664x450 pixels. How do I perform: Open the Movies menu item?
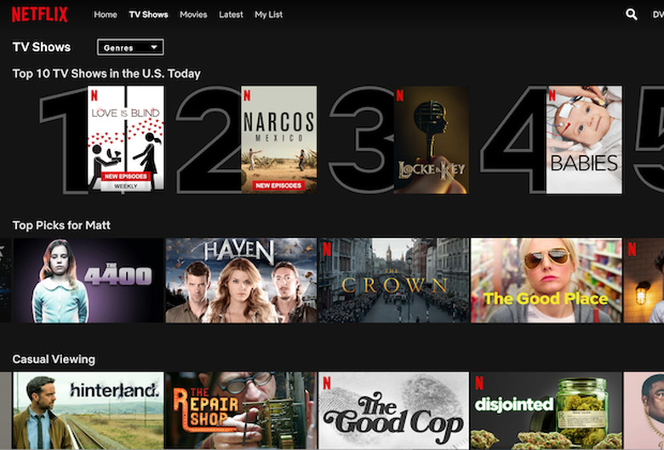193,14
